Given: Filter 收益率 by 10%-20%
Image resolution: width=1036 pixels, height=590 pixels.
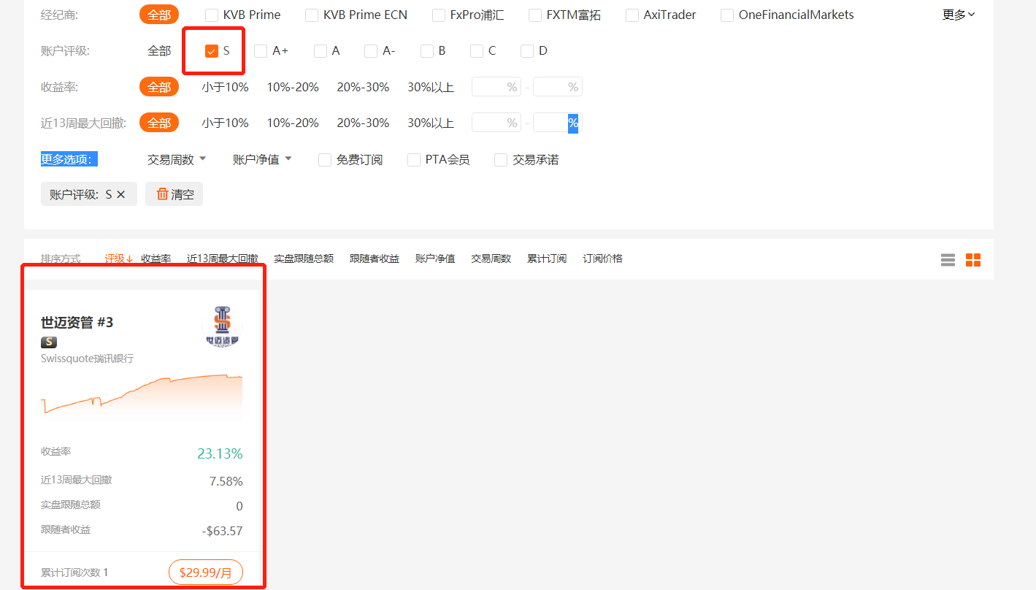Looking at the screenshot, I should [293, 87].
